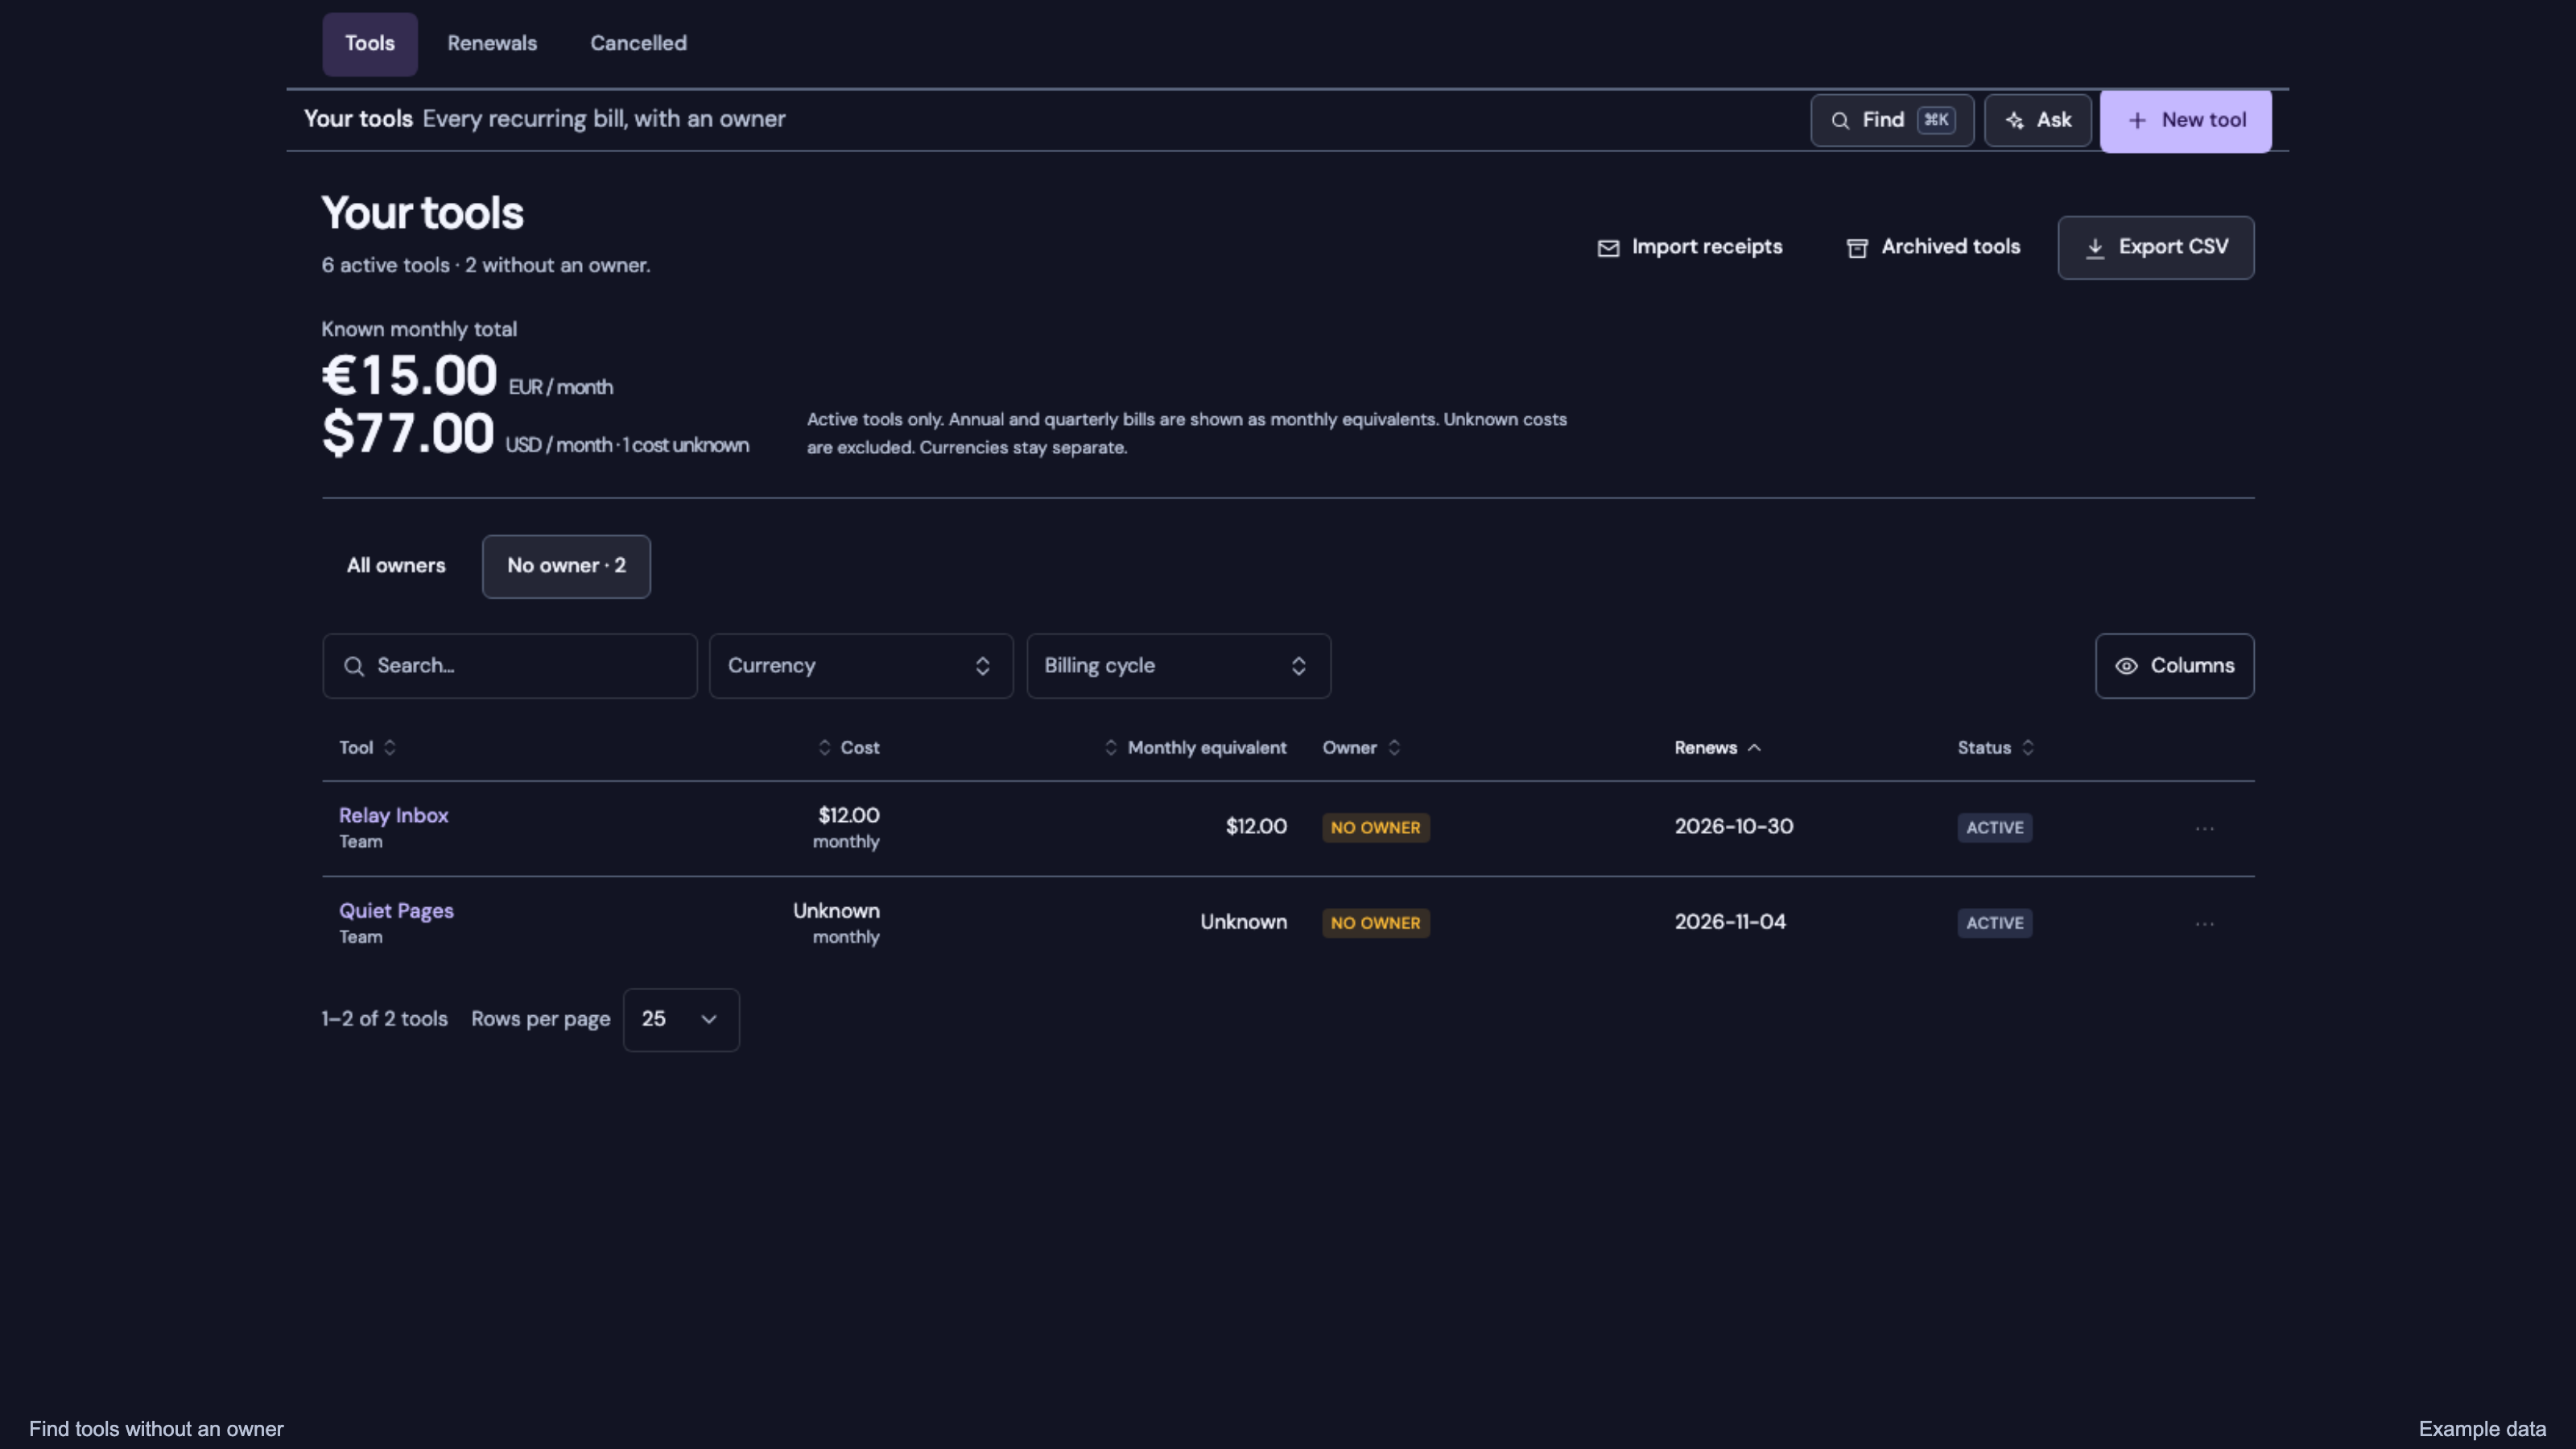
Task: Export the tools as CSV
Action: [x=2155, y=247]
